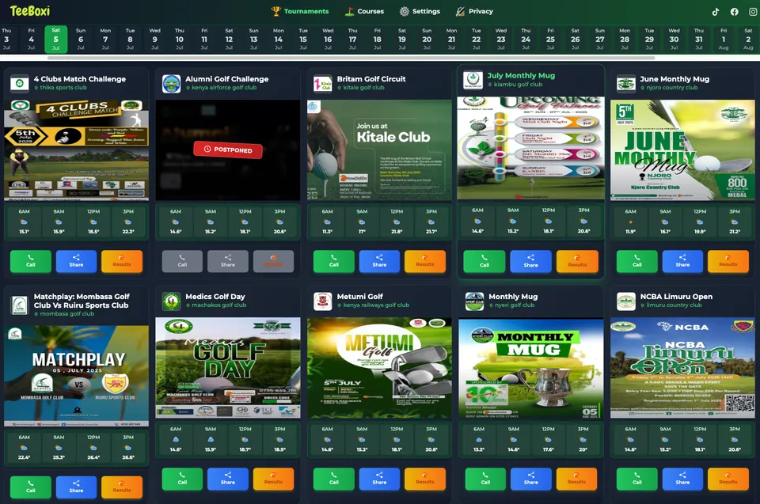Screen dimensions: 760x504
Task: Share the Matchplay Mombasa vs Ruiru event
Action: (76, 487)
